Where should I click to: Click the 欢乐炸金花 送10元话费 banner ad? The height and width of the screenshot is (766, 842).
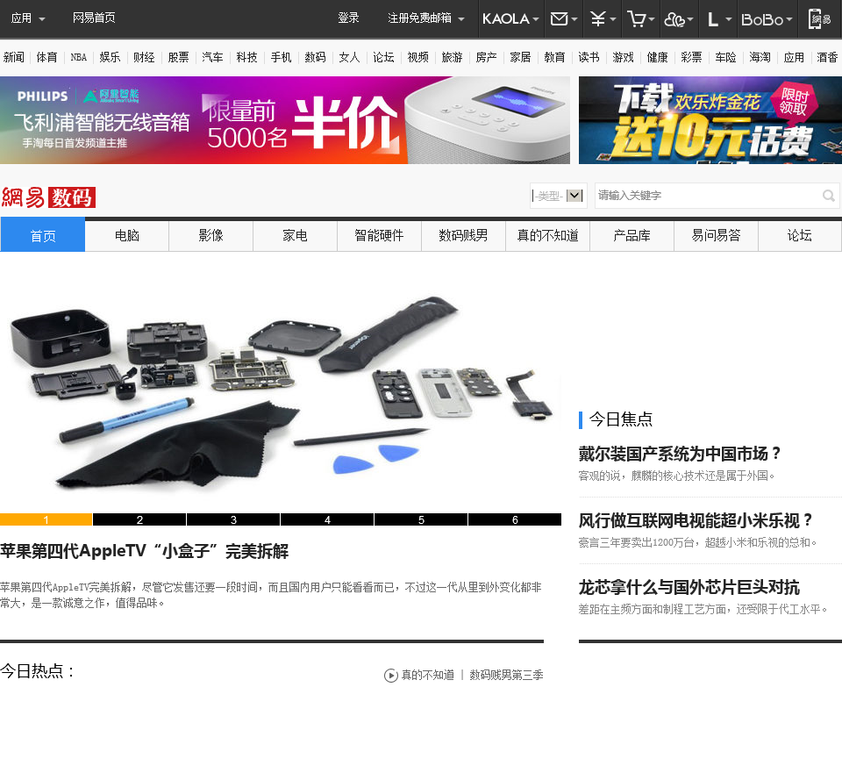(x=710, y=120)
